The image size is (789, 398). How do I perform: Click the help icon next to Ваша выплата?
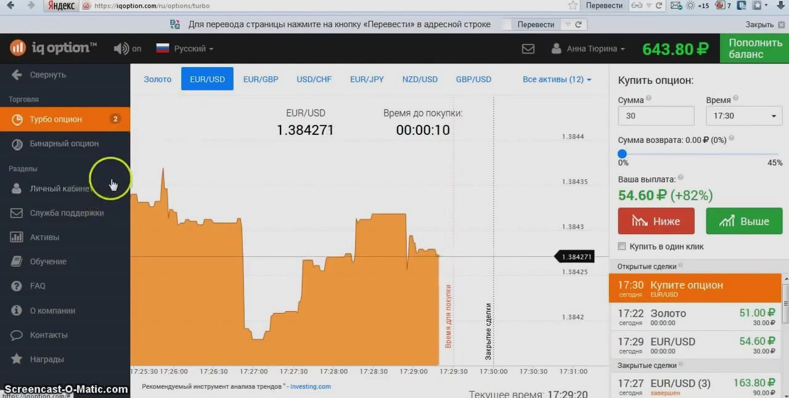[681, 178]
